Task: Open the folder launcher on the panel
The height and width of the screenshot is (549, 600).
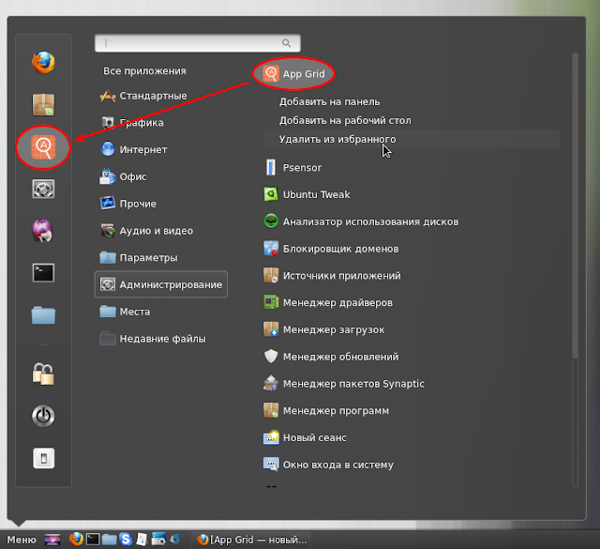Action: 109,540
